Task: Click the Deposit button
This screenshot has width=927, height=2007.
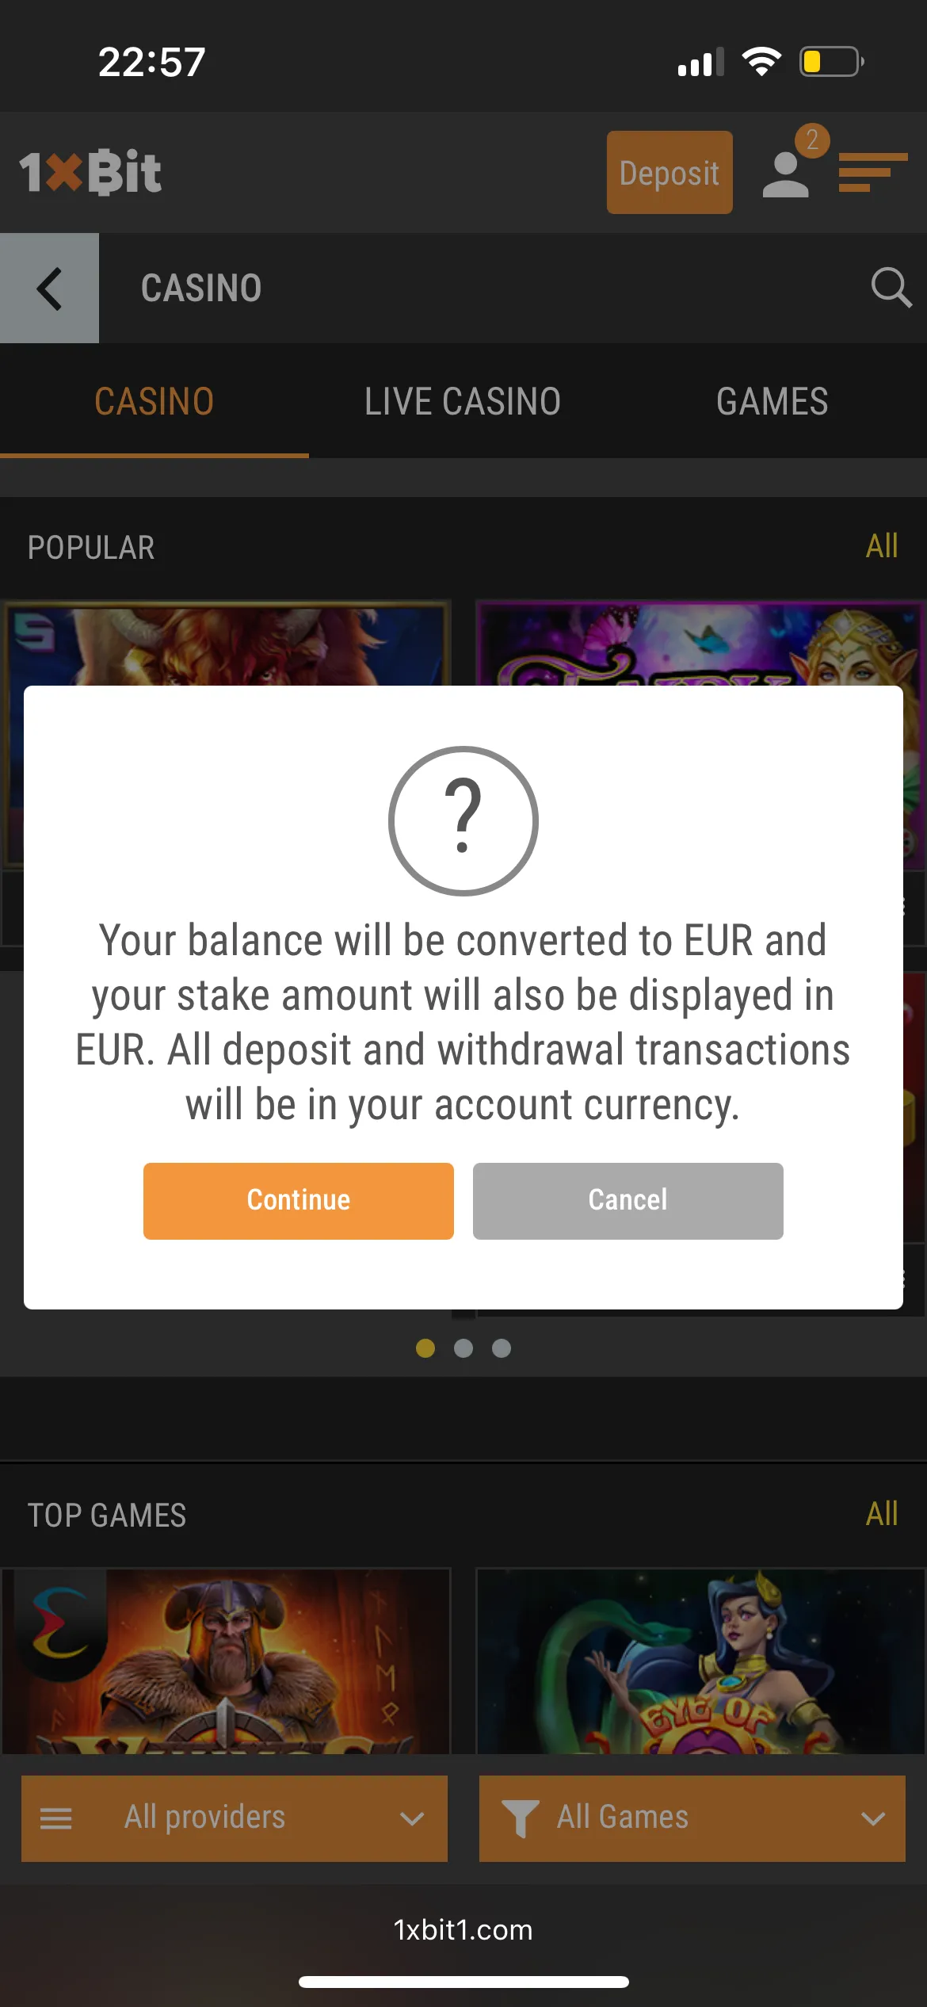Action: [x=669, y=172]
